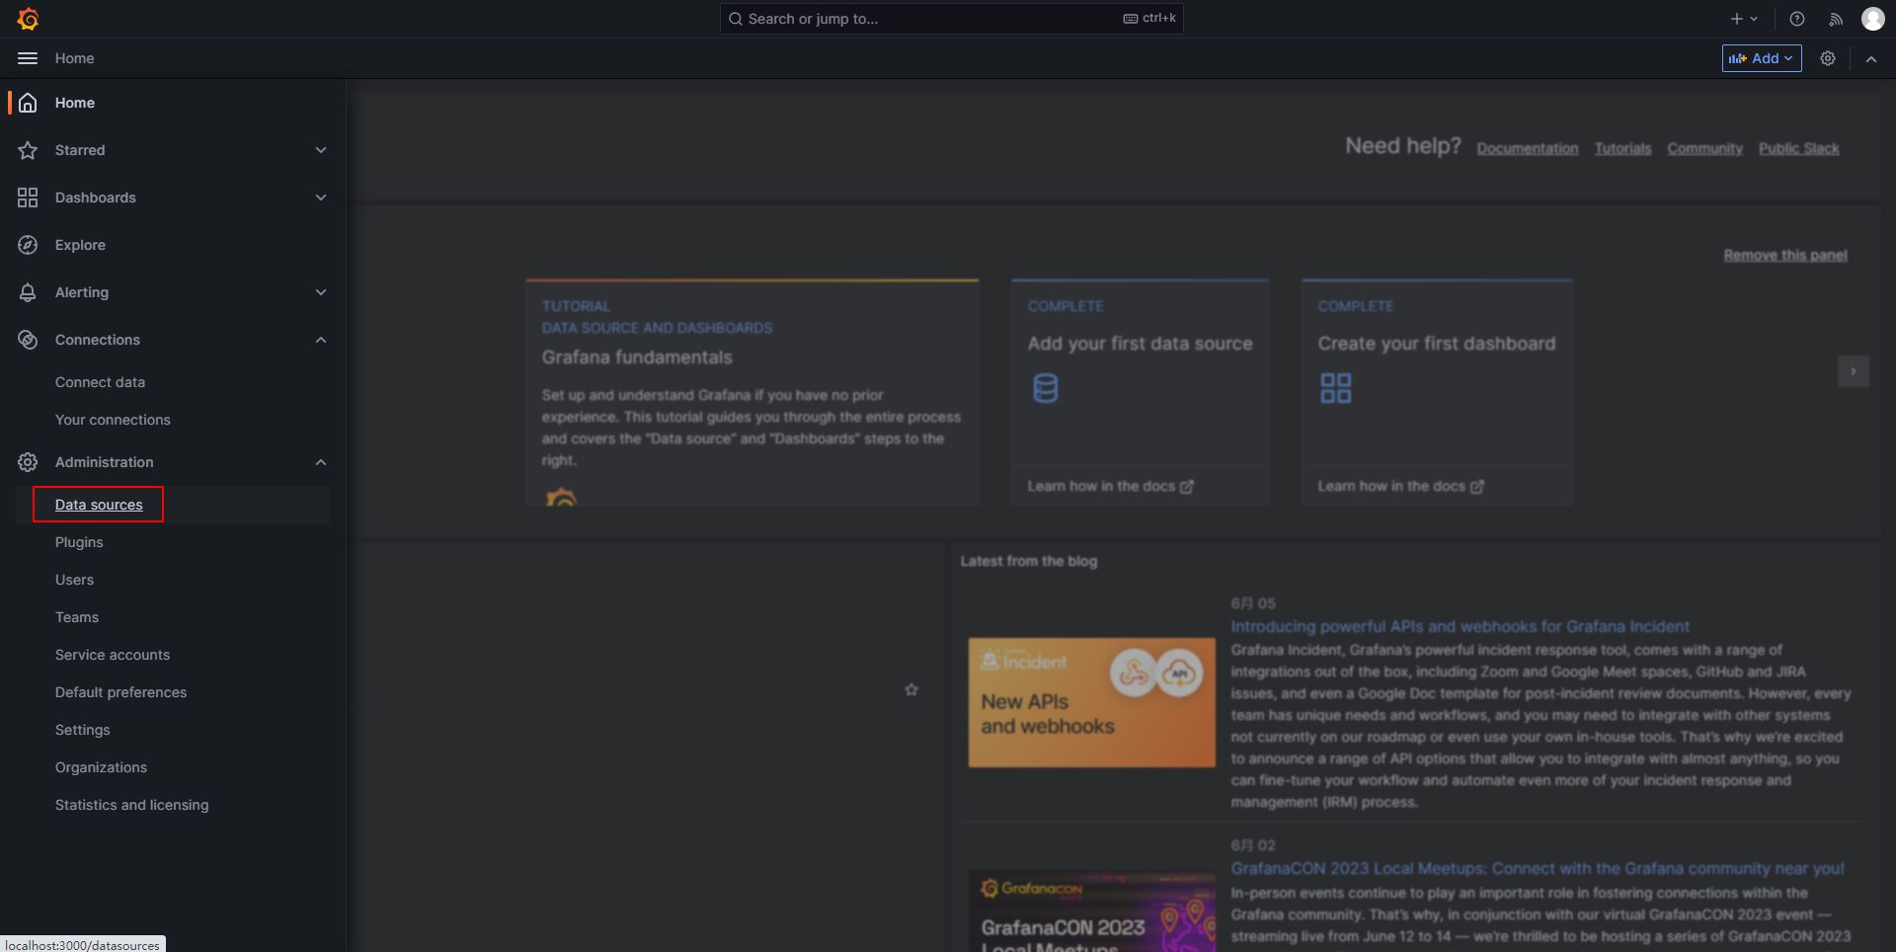Open the news RSS feed icon
The width and height of the screenshot is (1896, 952).
tap(1836, 19)
